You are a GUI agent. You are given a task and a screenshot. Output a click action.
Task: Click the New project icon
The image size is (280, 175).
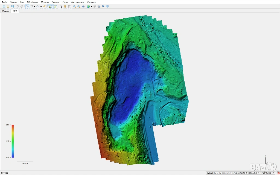(4, 7)
